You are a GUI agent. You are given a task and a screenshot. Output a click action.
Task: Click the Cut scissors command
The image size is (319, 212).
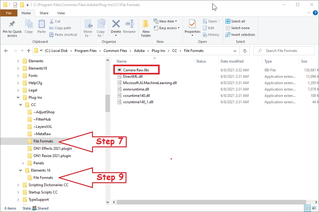pyautogui.click(x=55, y=21)
